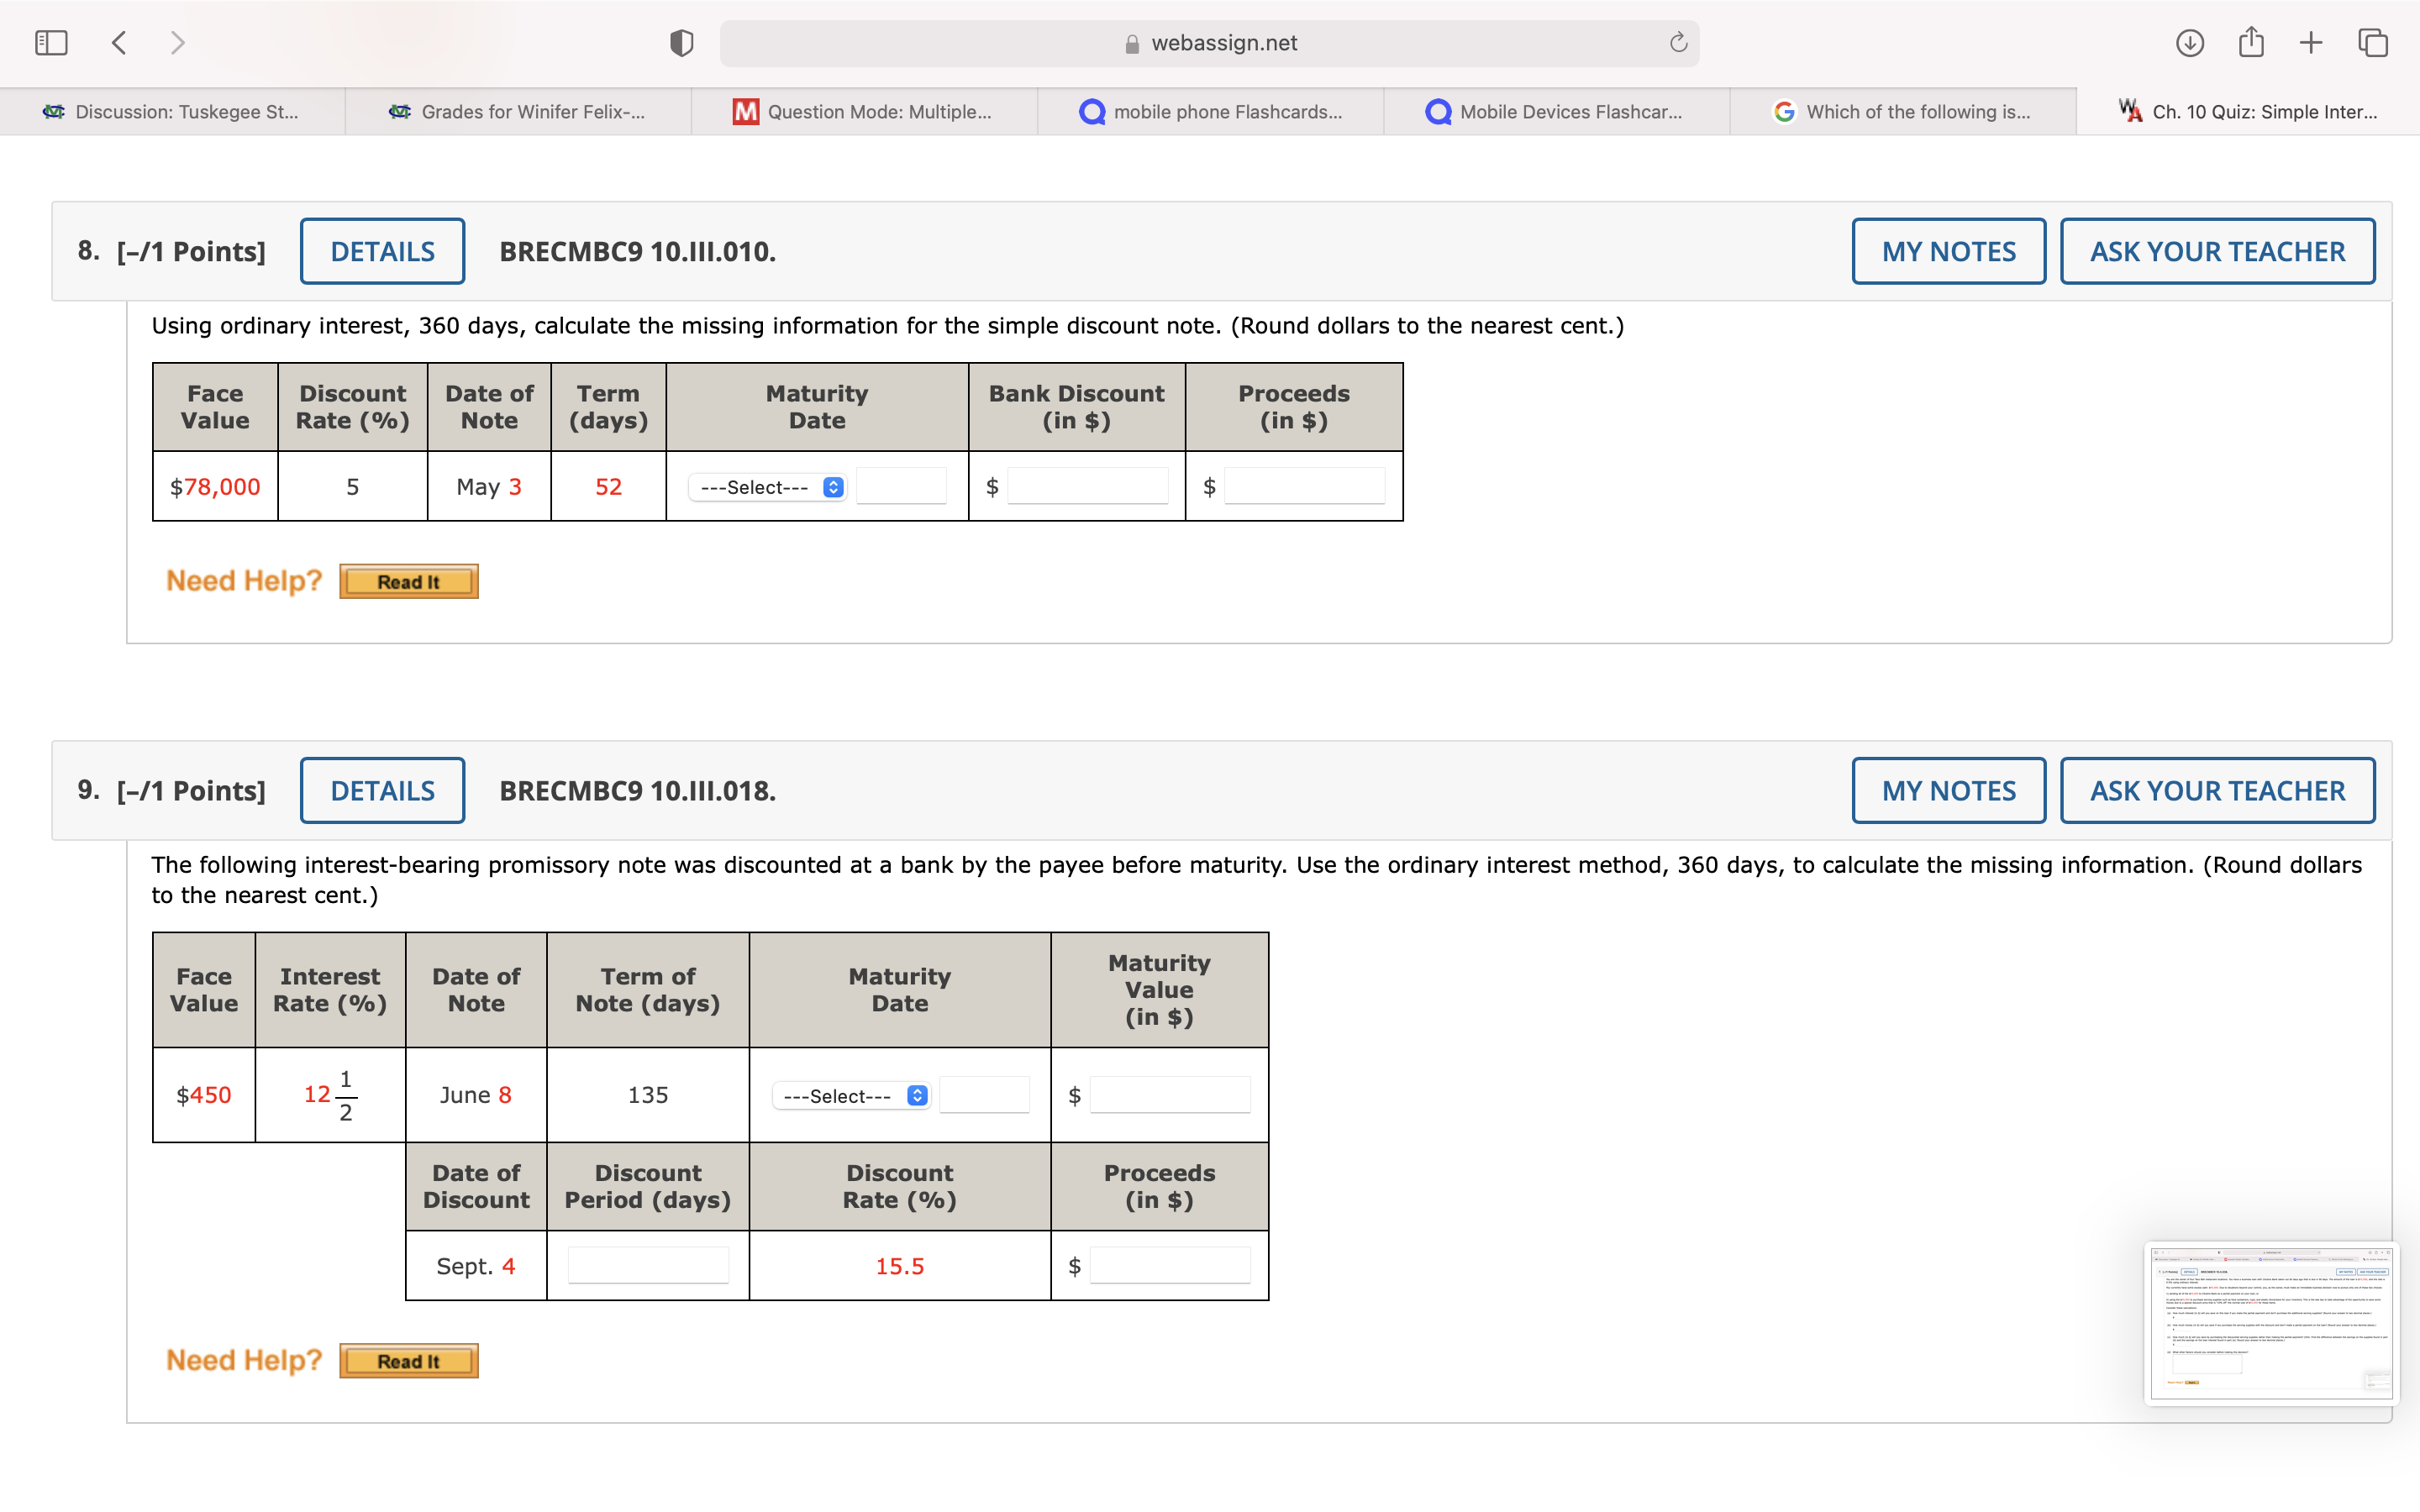Open a new tab with the plus icon
Viewport: 2420px width, 1512px height.
click(2311, 43)
